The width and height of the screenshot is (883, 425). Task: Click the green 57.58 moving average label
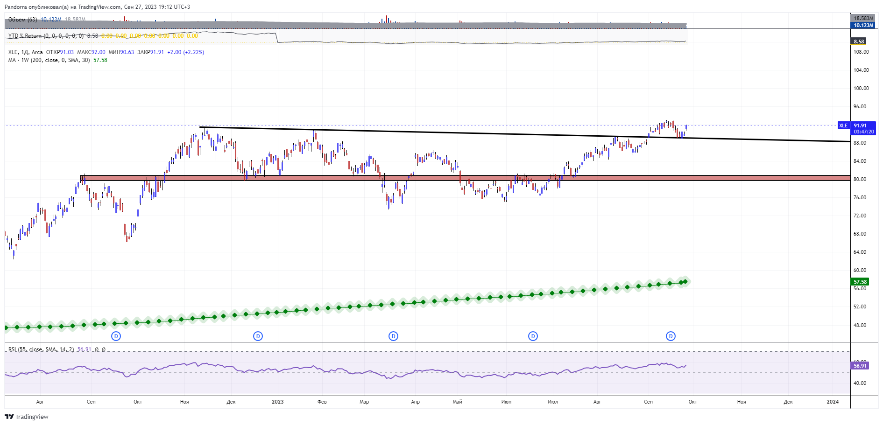pos(860,282)
